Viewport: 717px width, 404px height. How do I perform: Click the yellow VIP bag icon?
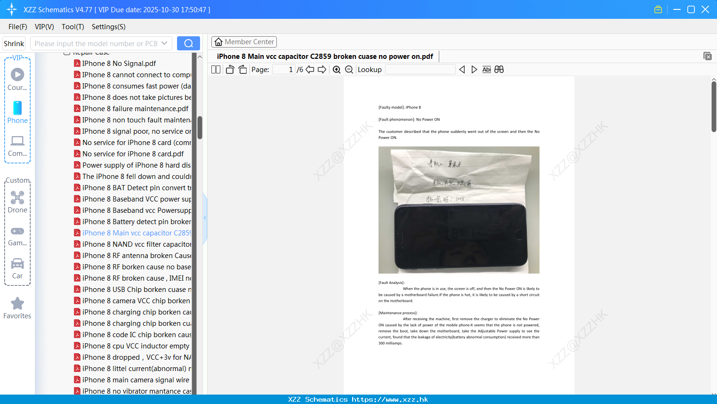[658, 9]
